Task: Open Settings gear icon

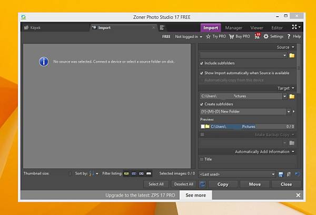Action: [x=266, y=36]
